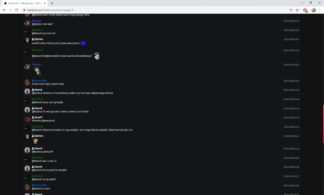Click KennySSS avatar on the 14:50 message

tap(27, 82)
